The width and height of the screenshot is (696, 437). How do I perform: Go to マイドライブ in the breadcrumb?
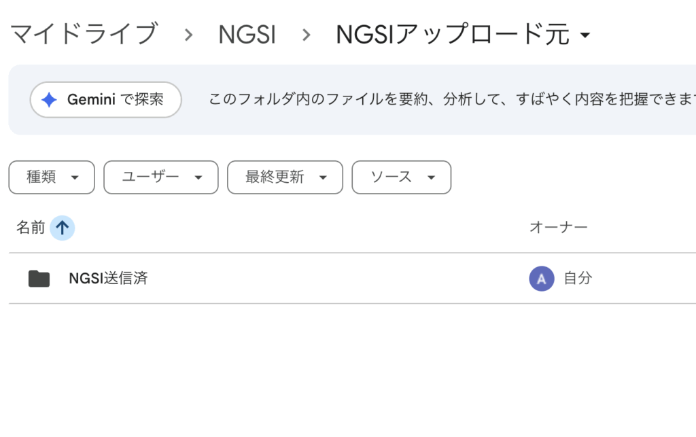point(84,34)
